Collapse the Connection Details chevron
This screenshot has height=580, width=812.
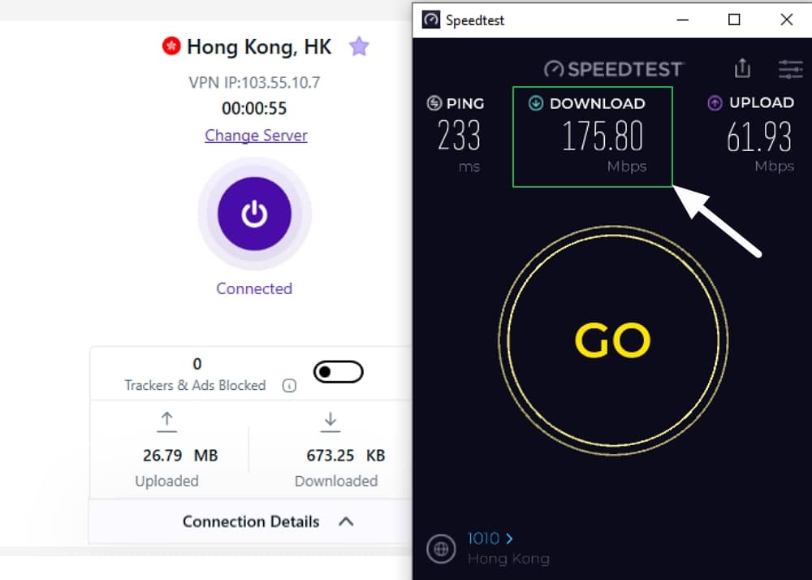tap(346, 522)
